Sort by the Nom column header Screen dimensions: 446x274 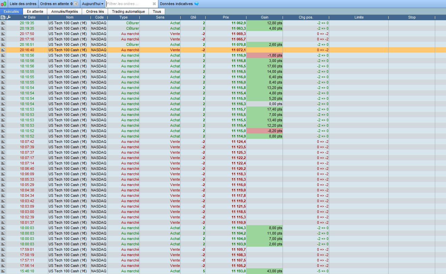click(x=70, y=17)
